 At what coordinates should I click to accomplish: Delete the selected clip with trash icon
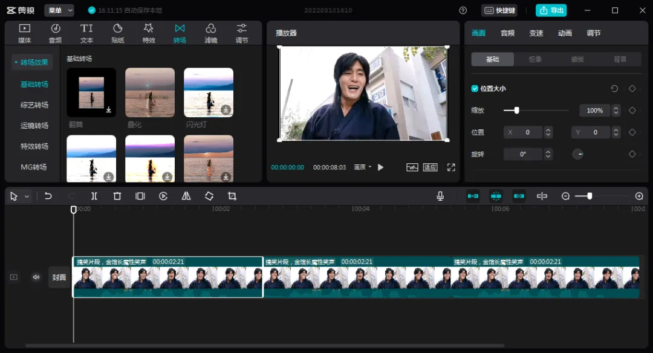(x=117, y=196)
